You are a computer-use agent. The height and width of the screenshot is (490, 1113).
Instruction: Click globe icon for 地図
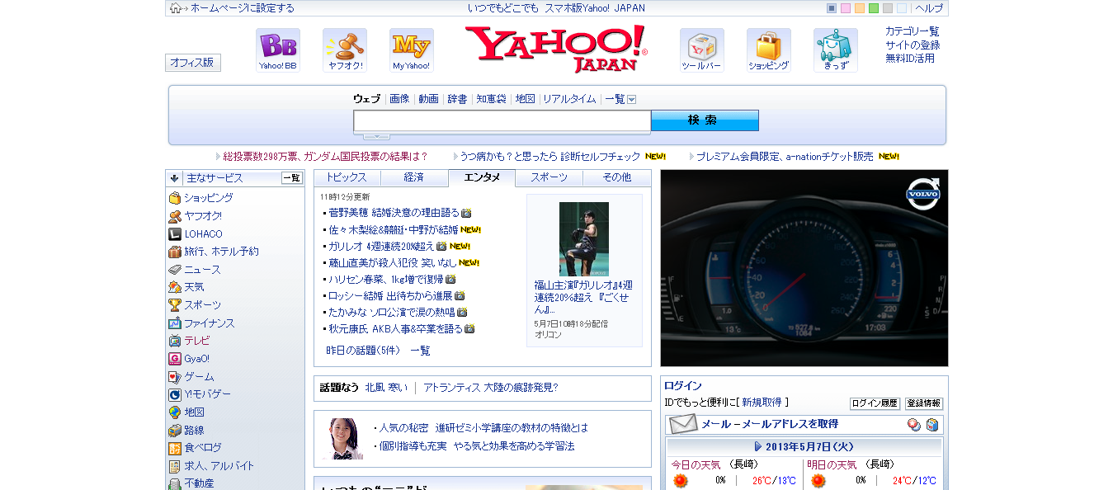click(175, 412)
